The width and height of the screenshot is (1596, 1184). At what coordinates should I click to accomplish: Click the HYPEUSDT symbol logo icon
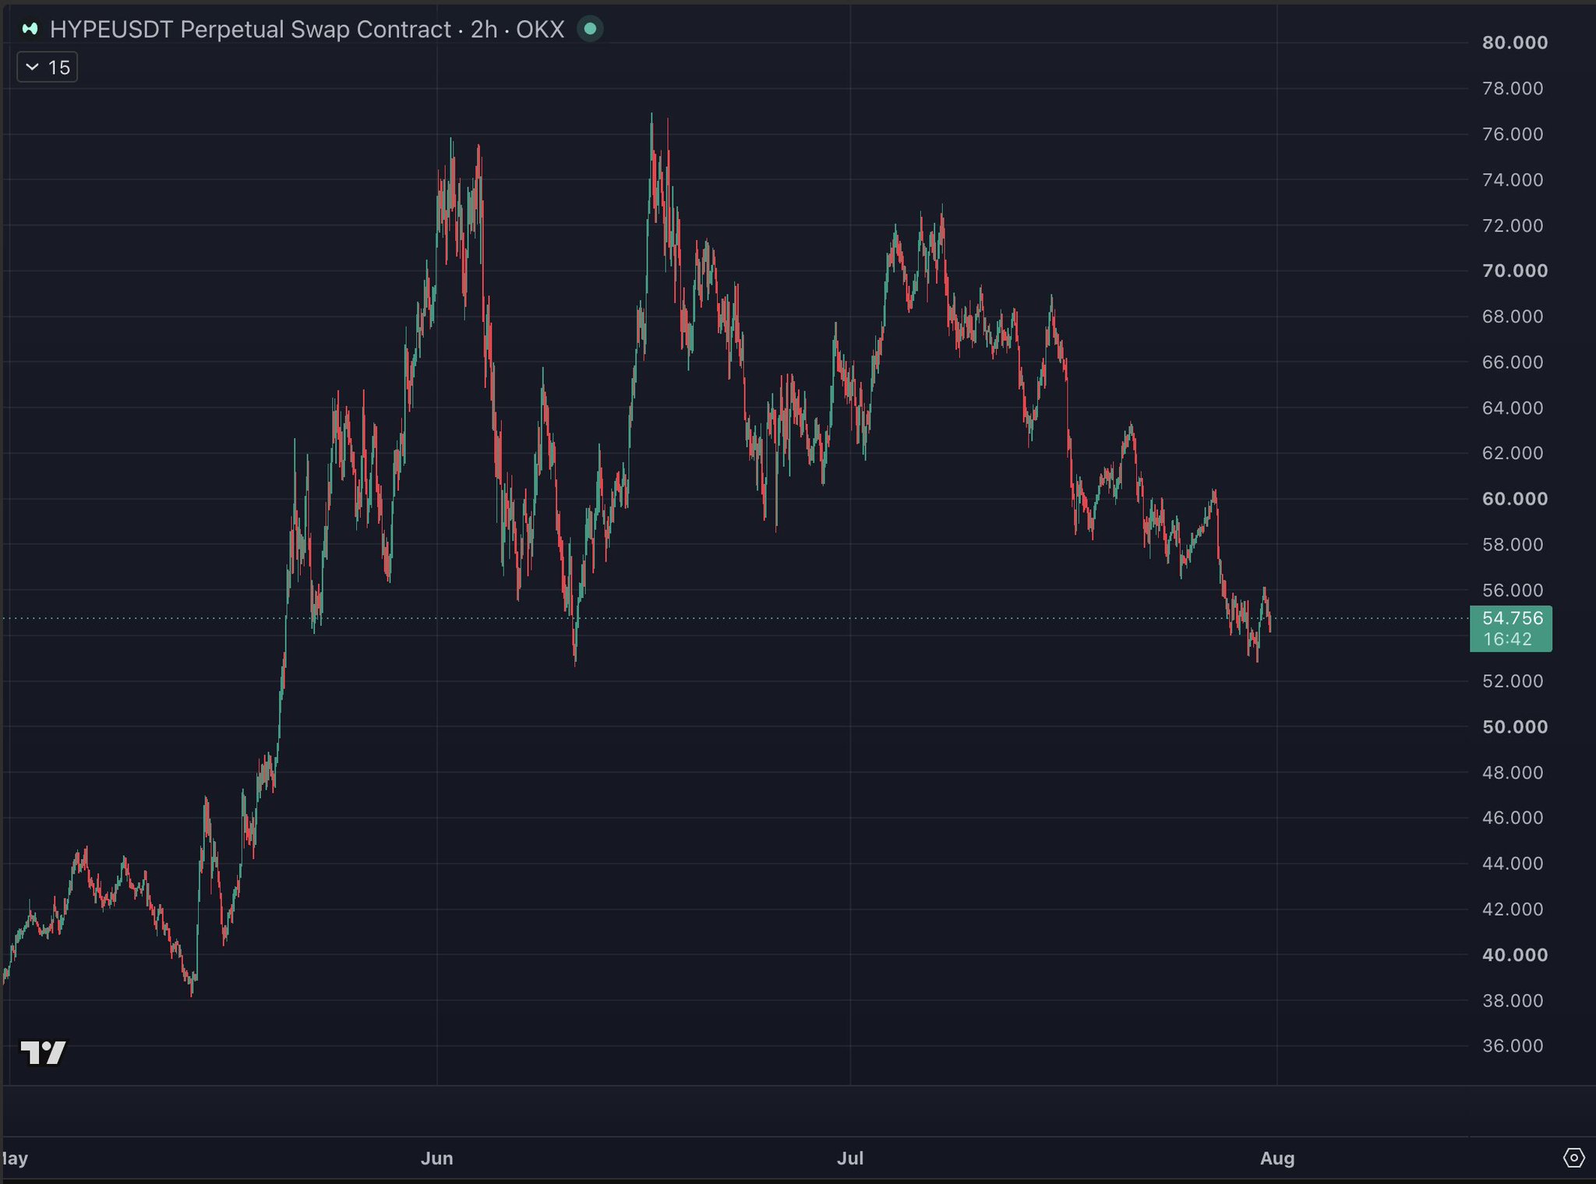30,29
